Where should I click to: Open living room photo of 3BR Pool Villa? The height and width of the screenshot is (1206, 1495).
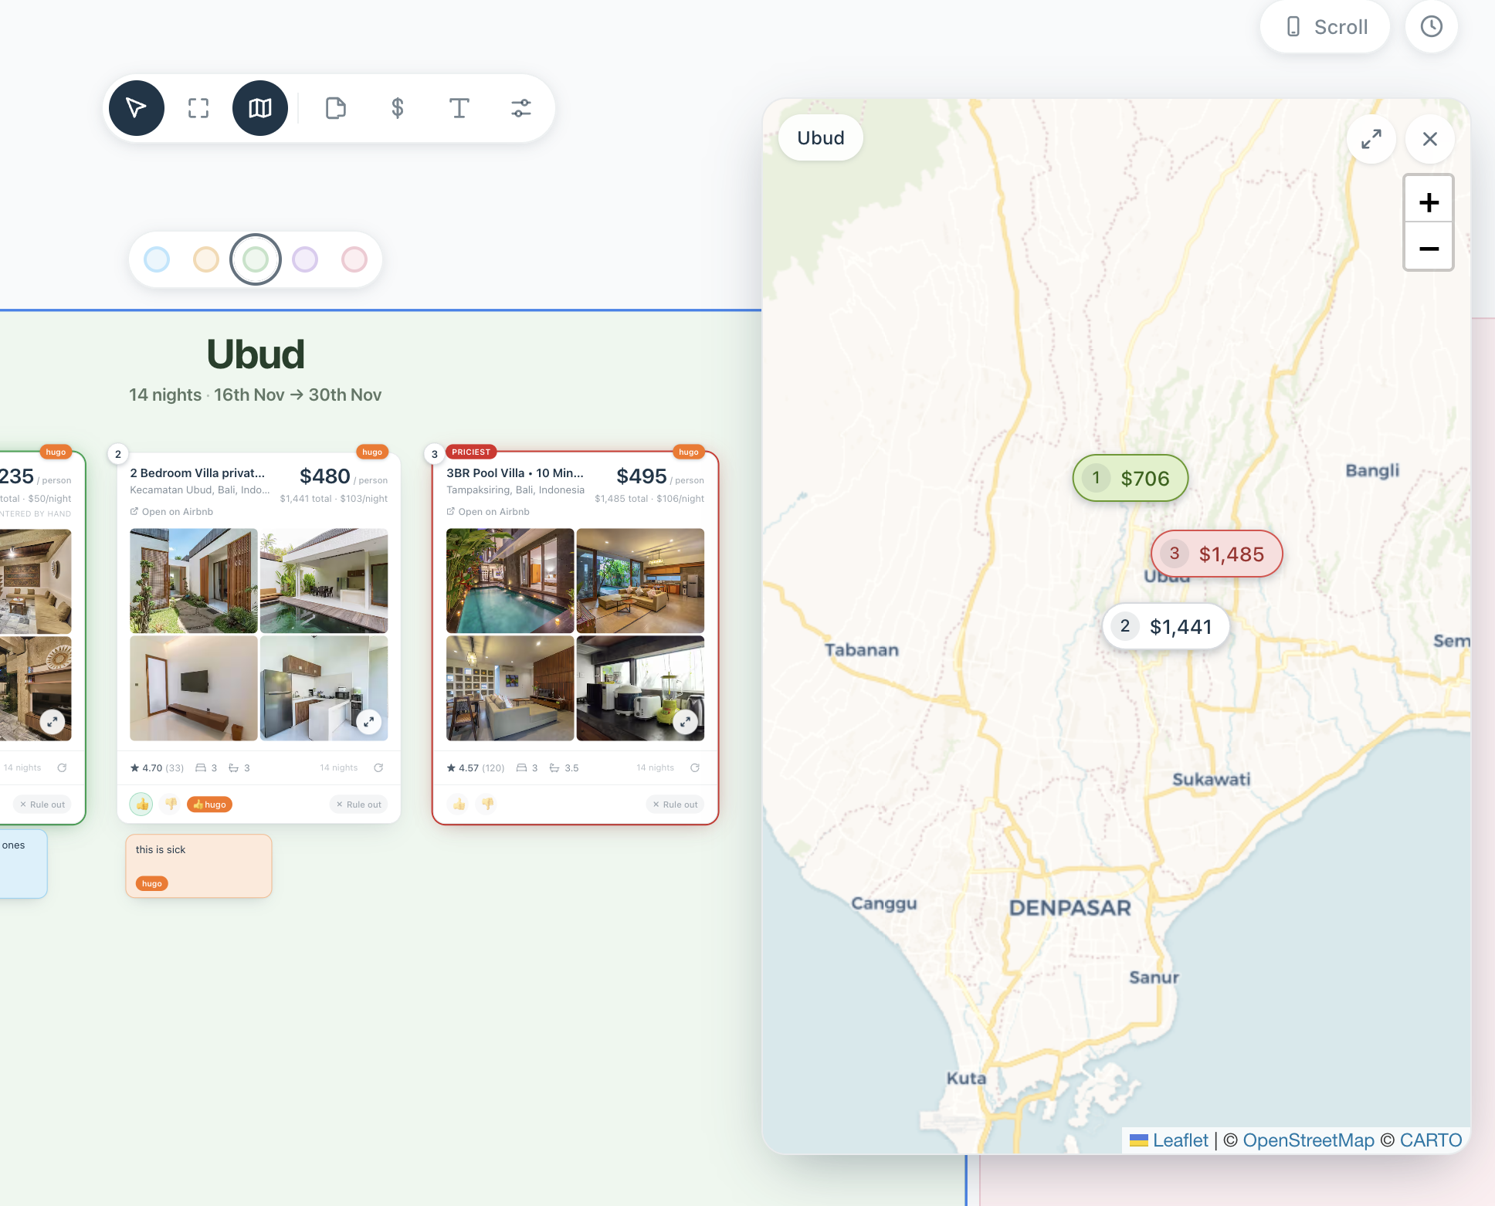point(641,581)
